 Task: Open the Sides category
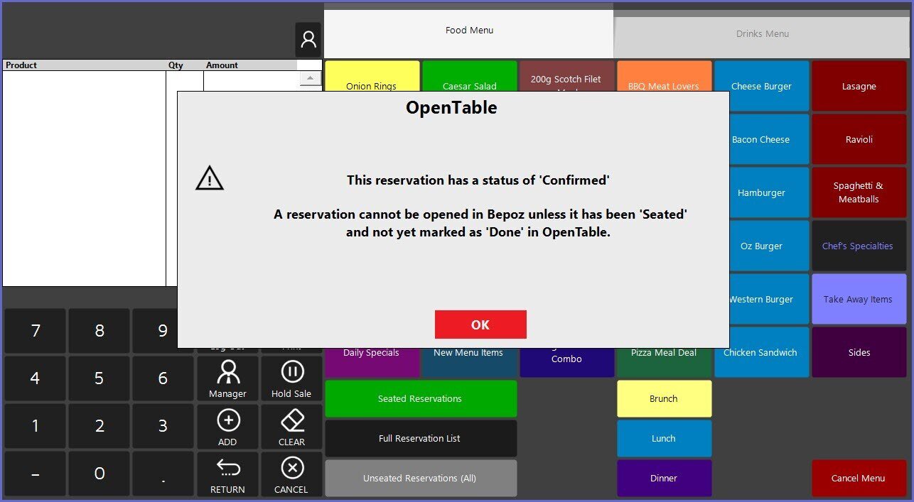(x=859, y=352)
